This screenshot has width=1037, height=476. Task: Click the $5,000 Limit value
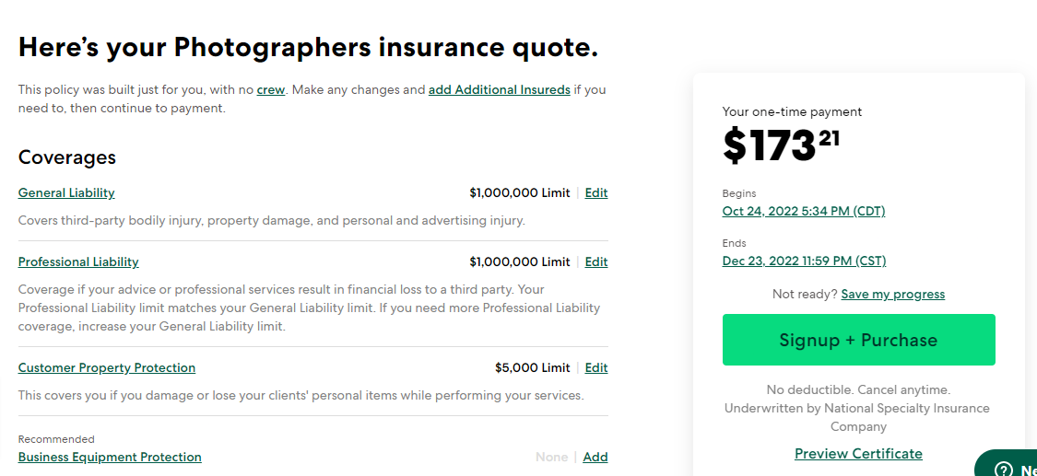[532, 367]
